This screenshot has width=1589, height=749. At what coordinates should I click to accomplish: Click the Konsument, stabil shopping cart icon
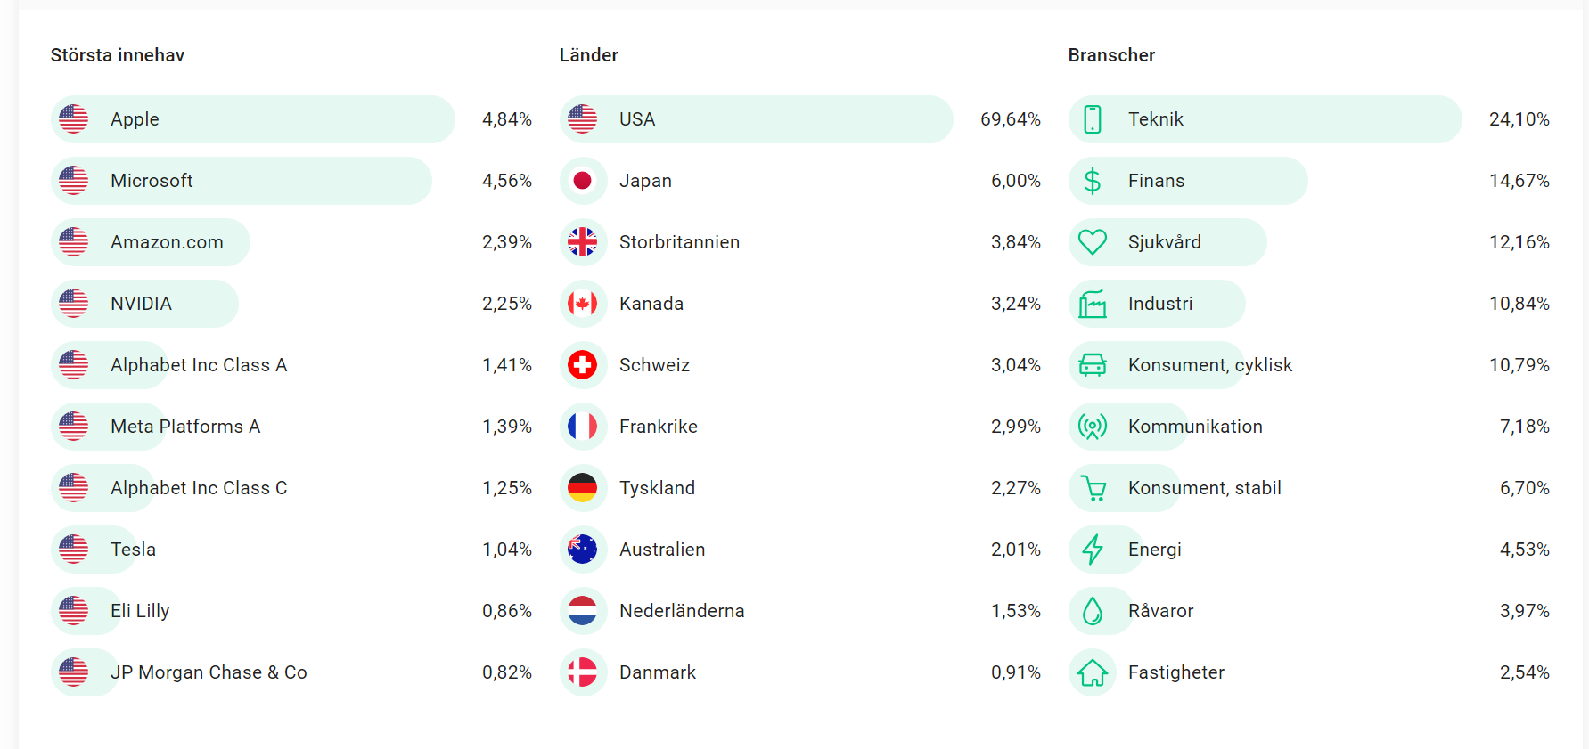point(1092,488)
